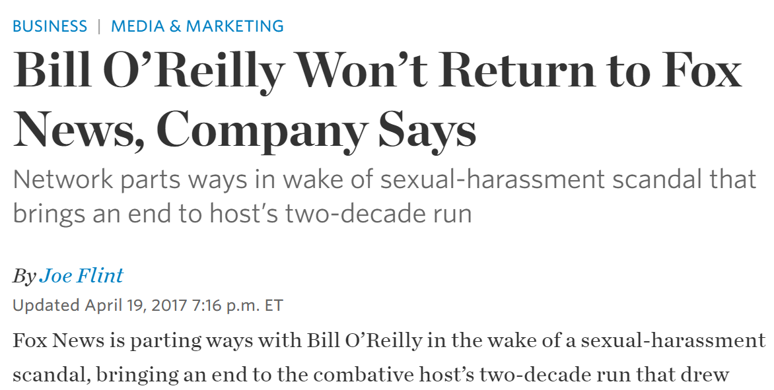This screenshot has width=774, height=390.
Task: Open the BUSINESS section link
Action: [x=50, y=26]
